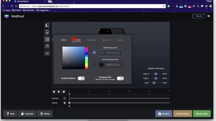Open the Techeduc bookmark folder
216x121 pixels.
pyautogui.click(x=28, y=10)
